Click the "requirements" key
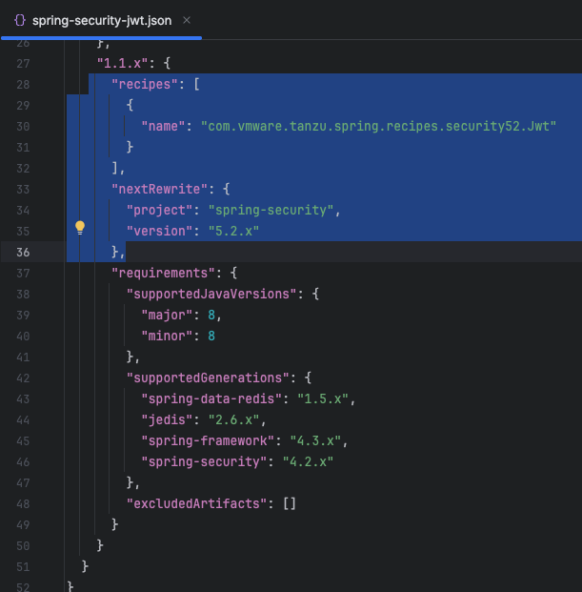This screenshot has width=582, height=592. pyautogui.click(x=158, y=273)
